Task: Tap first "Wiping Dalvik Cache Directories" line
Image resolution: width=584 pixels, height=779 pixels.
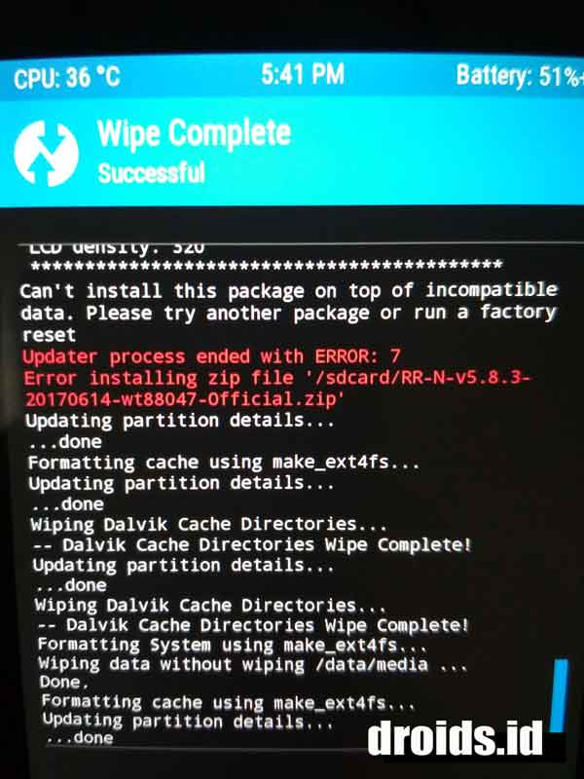Action: point(208,524)
